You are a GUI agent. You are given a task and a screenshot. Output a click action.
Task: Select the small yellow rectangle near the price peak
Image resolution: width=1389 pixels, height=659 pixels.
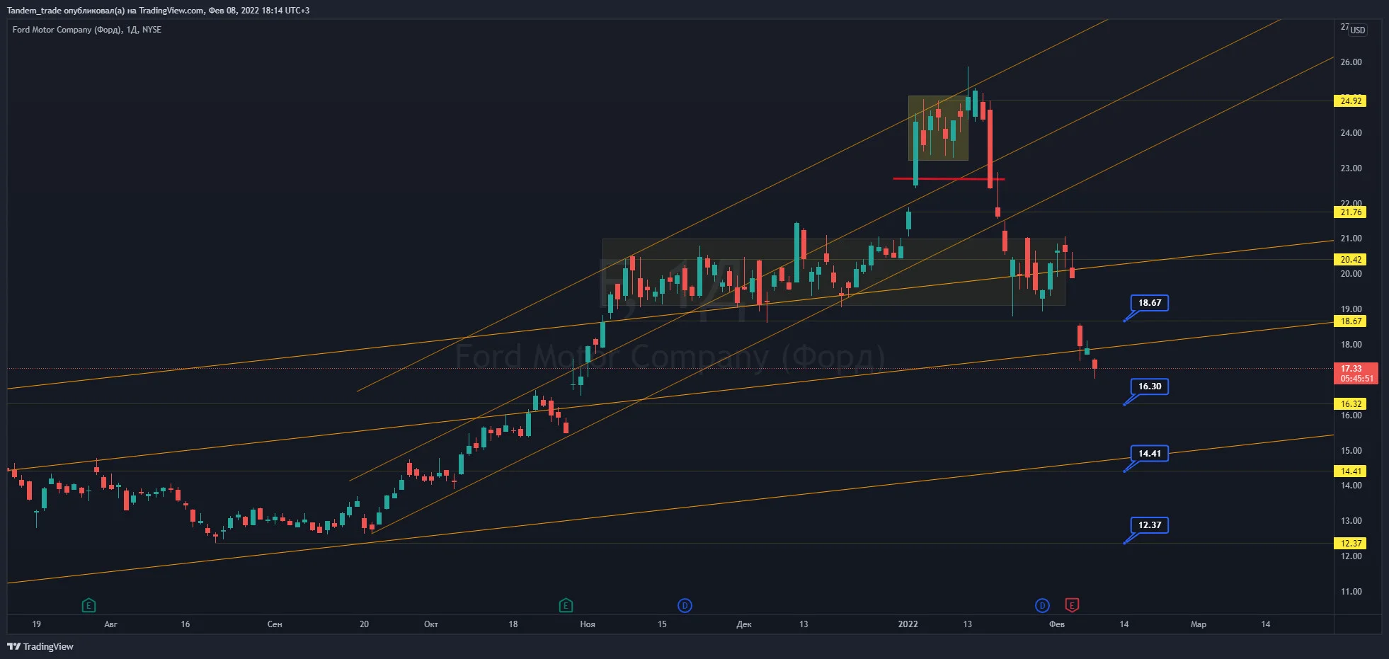click(x=938, y=128)
